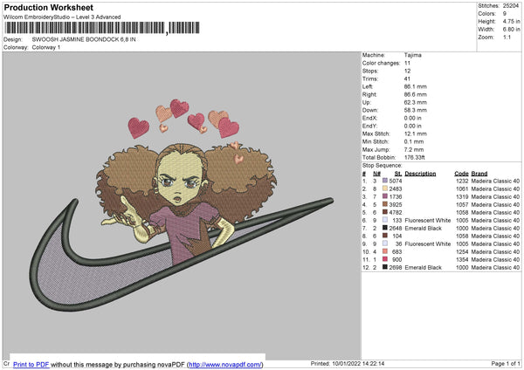Click the brown swatch for stop 8 (104)

point(385,236)
